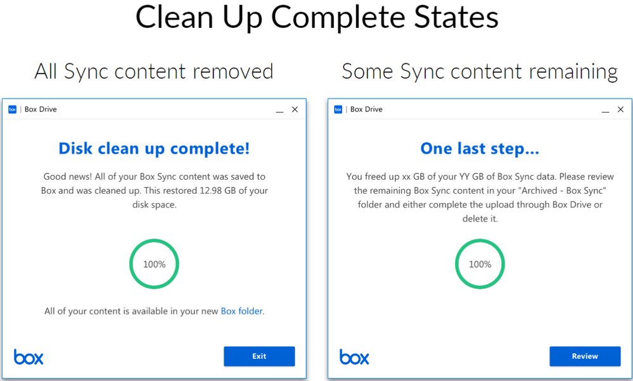This screenshot has height=381, width=633.
Task: Select the box logo in the right dialog footer
Action: [354, 356]
